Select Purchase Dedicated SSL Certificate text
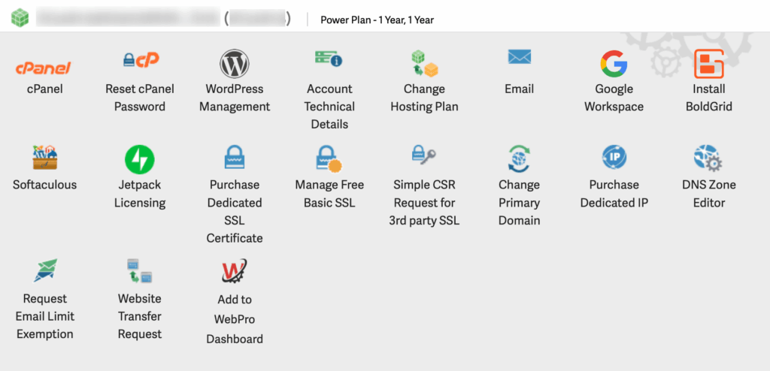Viewport: 770px width, 371px height. (235, 212)
